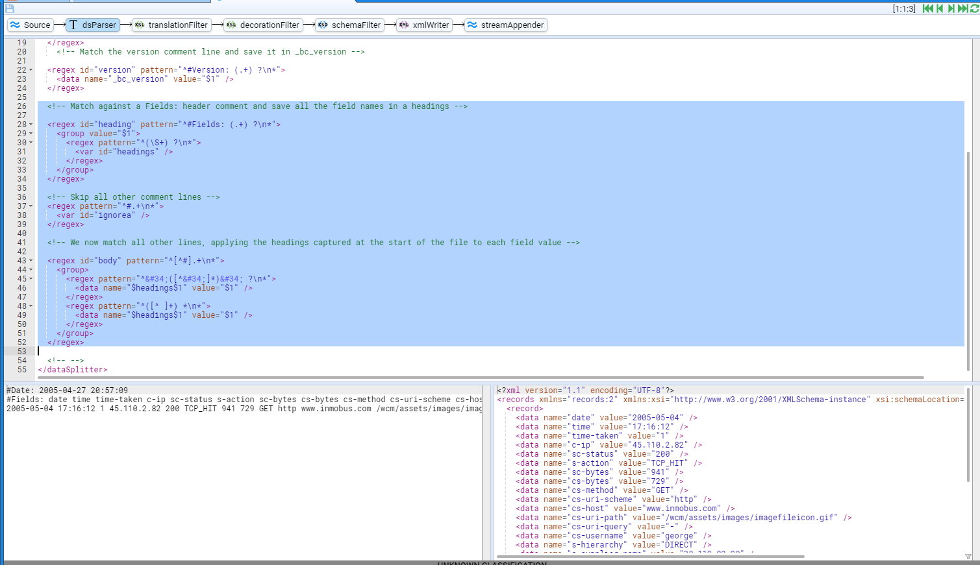This screenshot has width=980, height=565.
Task: Open the translationFilter pipeline element
Action: (171, 25)
